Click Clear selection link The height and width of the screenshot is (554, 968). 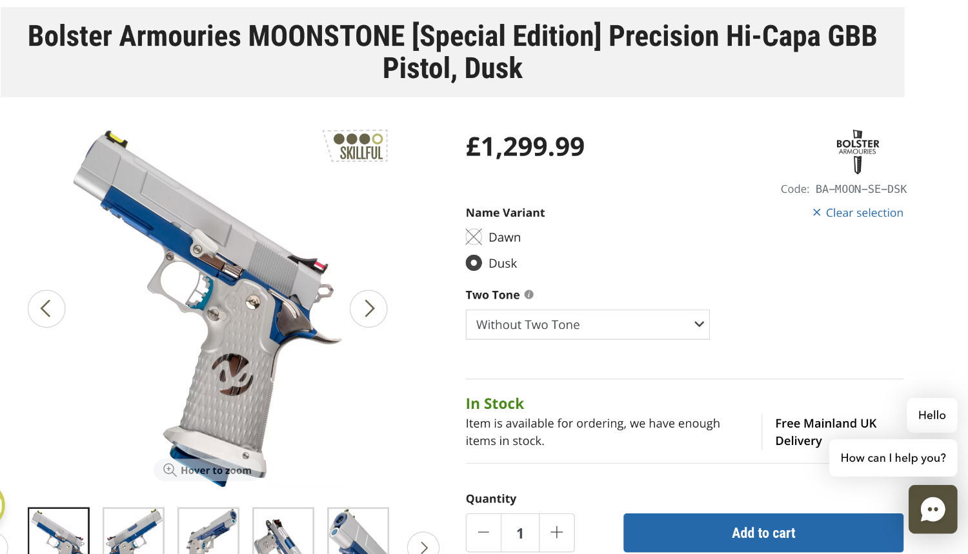pyautogui.click(x=858, y=213)
